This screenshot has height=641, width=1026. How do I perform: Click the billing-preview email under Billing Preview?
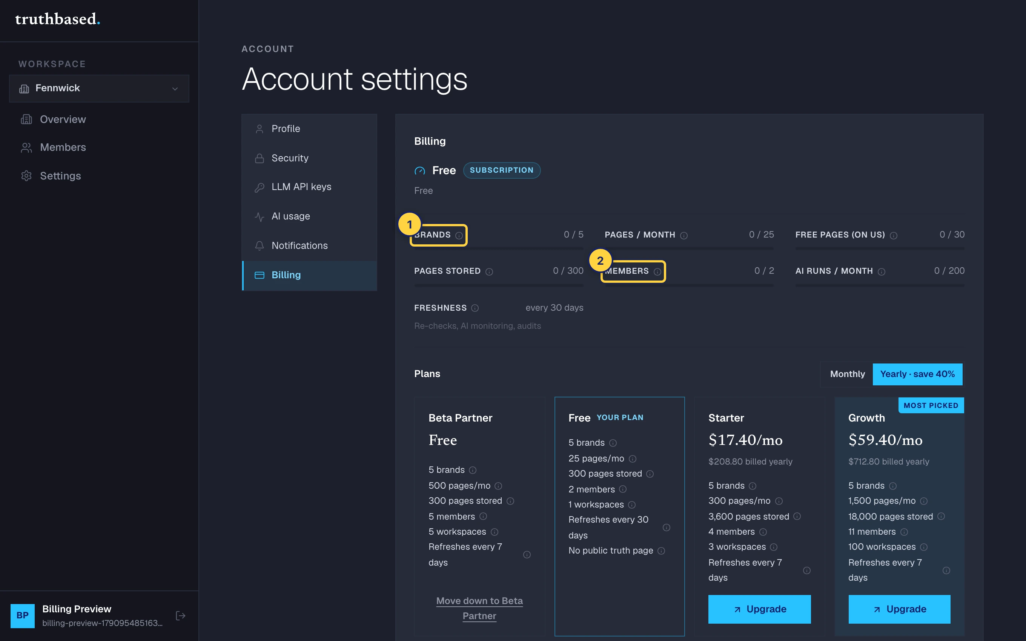[x=102, y=623]
